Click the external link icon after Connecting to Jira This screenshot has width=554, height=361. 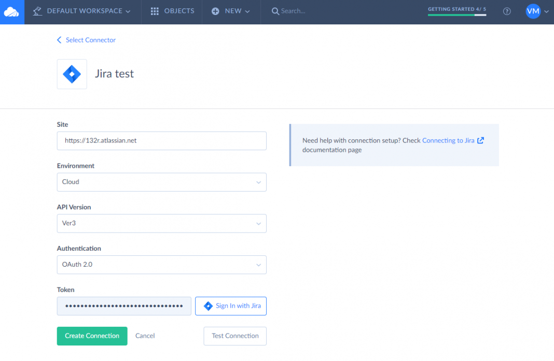pos(480,140)
